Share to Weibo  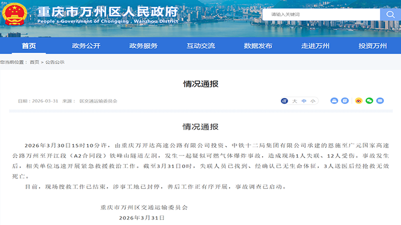click(x=358, y=101)
